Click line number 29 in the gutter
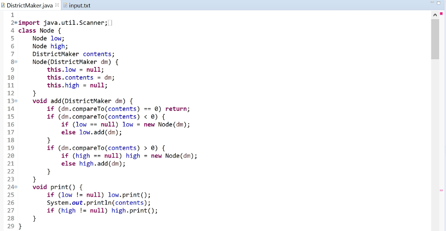This screenshot has width=446, height=231. pyautogui.click(x=10, y=226)
